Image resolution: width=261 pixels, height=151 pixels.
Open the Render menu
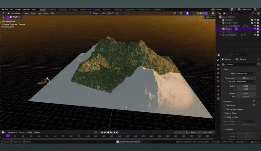click(18, 9)
